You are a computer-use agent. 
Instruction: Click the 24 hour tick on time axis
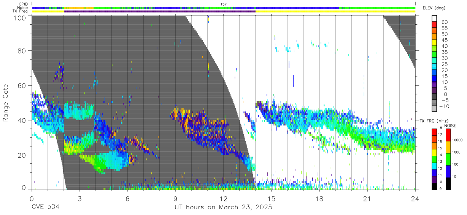pyautogui.click(x=415, y=198)
